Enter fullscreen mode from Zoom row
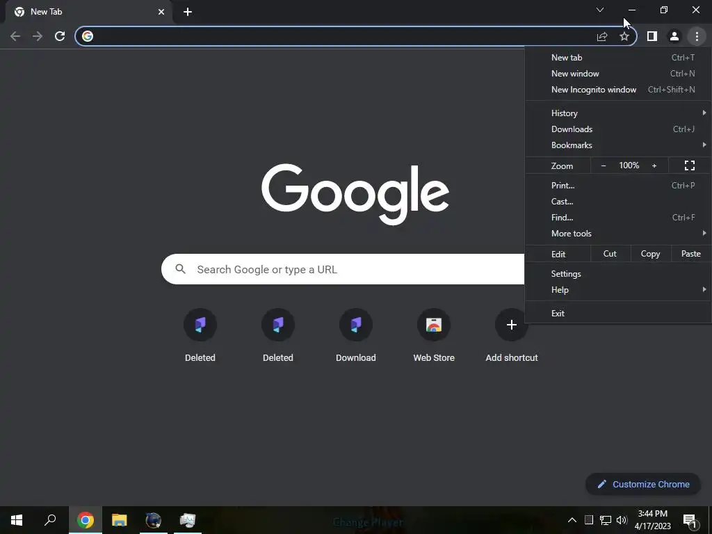 689,165
